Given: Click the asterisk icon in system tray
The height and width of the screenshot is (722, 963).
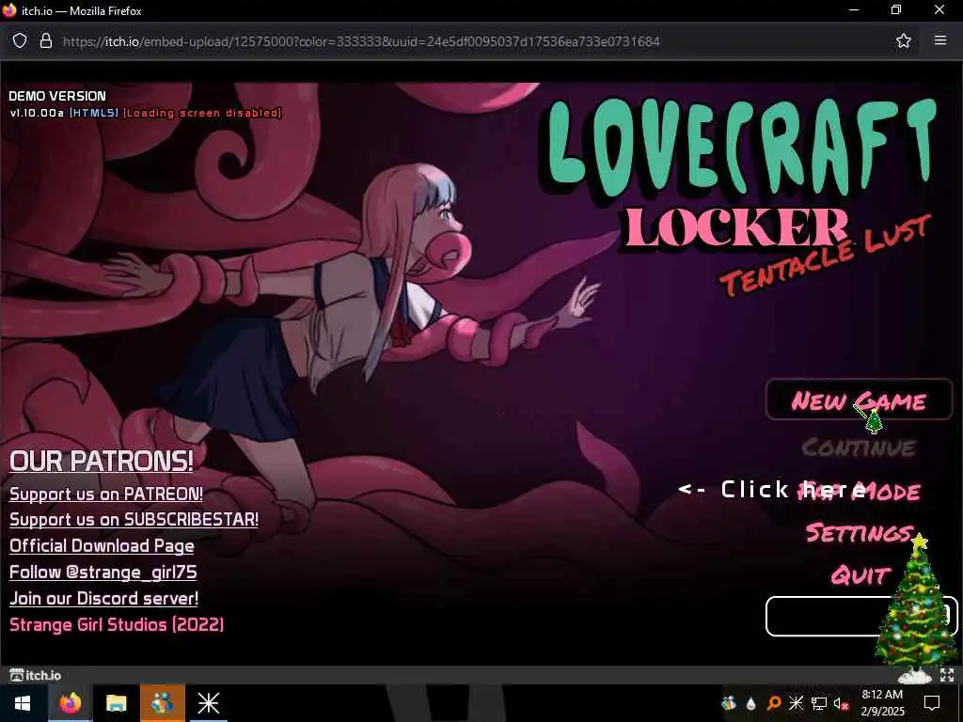Looking at the screenshot, I should pos(796,703).
